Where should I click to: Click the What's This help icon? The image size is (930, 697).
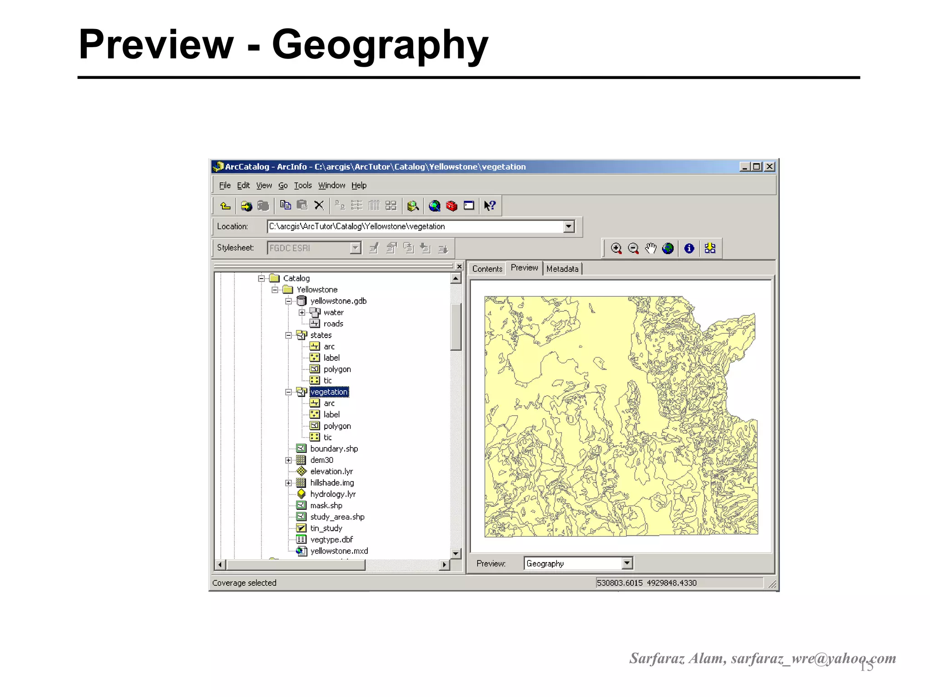[x=490, y=206]
